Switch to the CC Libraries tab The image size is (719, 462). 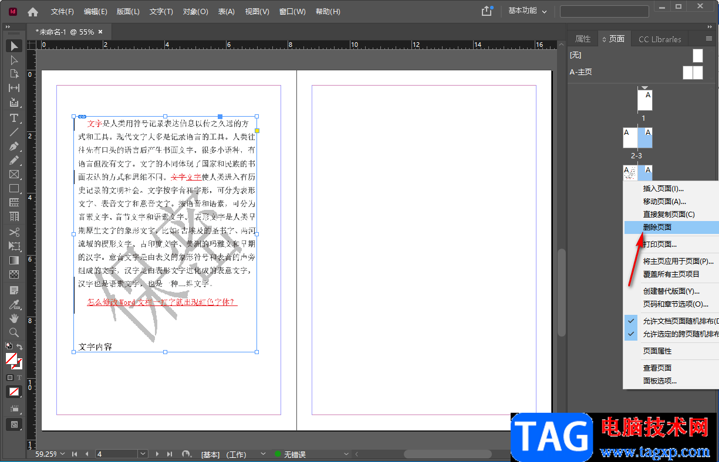[x=660, y=39]
